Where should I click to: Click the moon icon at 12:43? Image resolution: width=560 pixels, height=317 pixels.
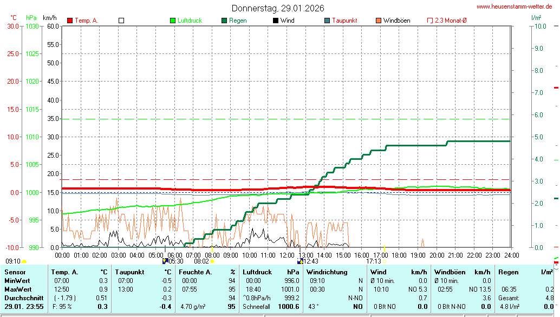299,261
